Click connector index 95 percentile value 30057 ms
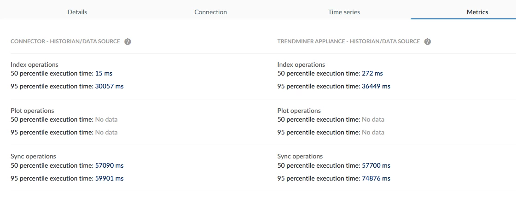This screenshot has height=199, width=516. [109, 86]
